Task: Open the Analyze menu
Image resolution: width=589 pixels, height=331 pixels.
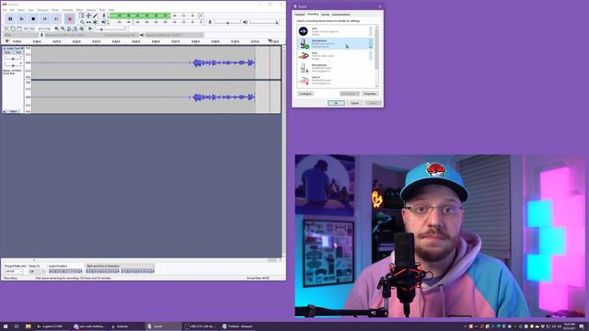Action: click(91, 10)
